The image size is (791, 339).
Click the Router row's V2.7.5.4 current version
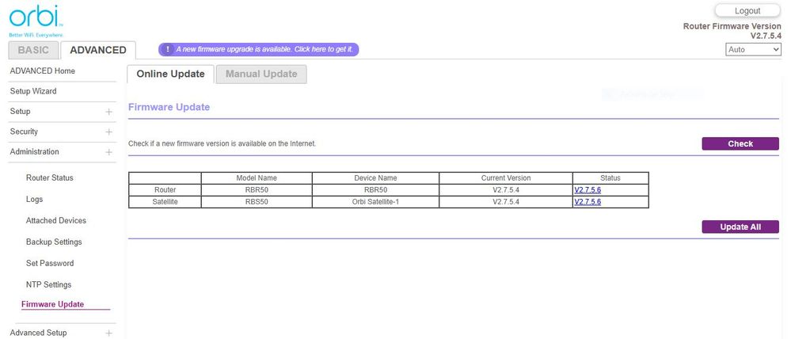pyautogui.click(x=506, y=190)
